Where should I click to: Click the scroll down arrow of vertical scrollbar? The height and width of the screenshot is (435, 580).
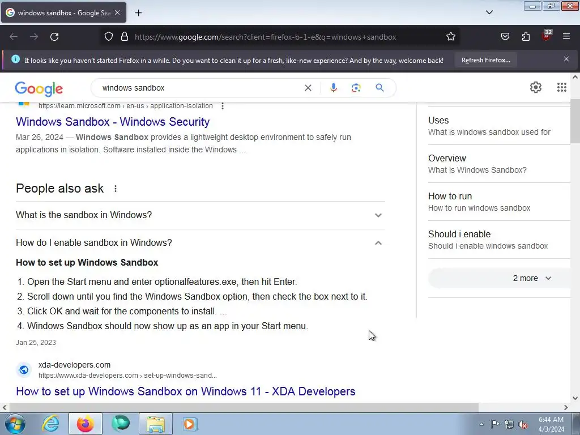click(575, 398)
